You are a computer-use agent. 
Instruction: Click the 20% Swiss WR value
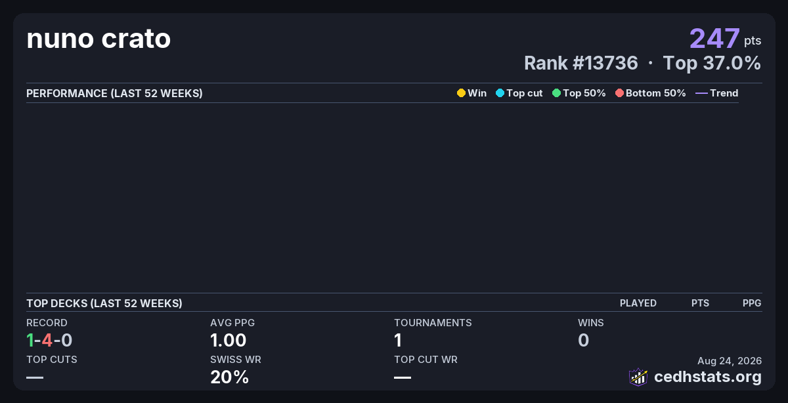[229, 377]
